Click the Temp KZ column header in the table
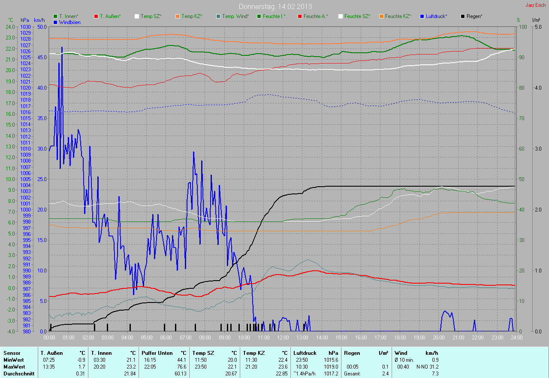The height and width of the screenshot is (378, 549). pos(254,353)
